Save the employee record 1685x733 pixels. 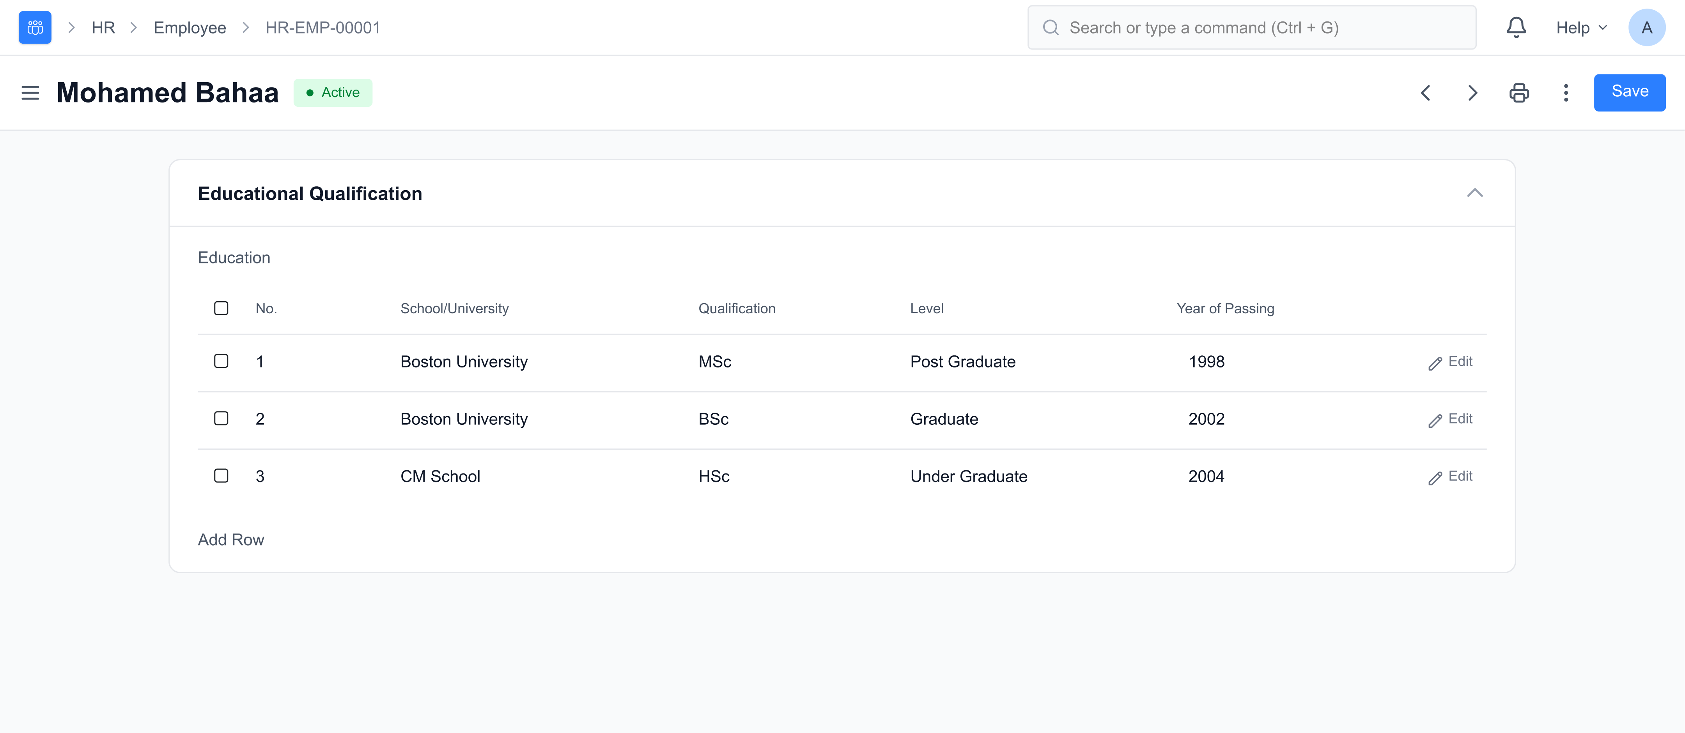coord(1629,92)
